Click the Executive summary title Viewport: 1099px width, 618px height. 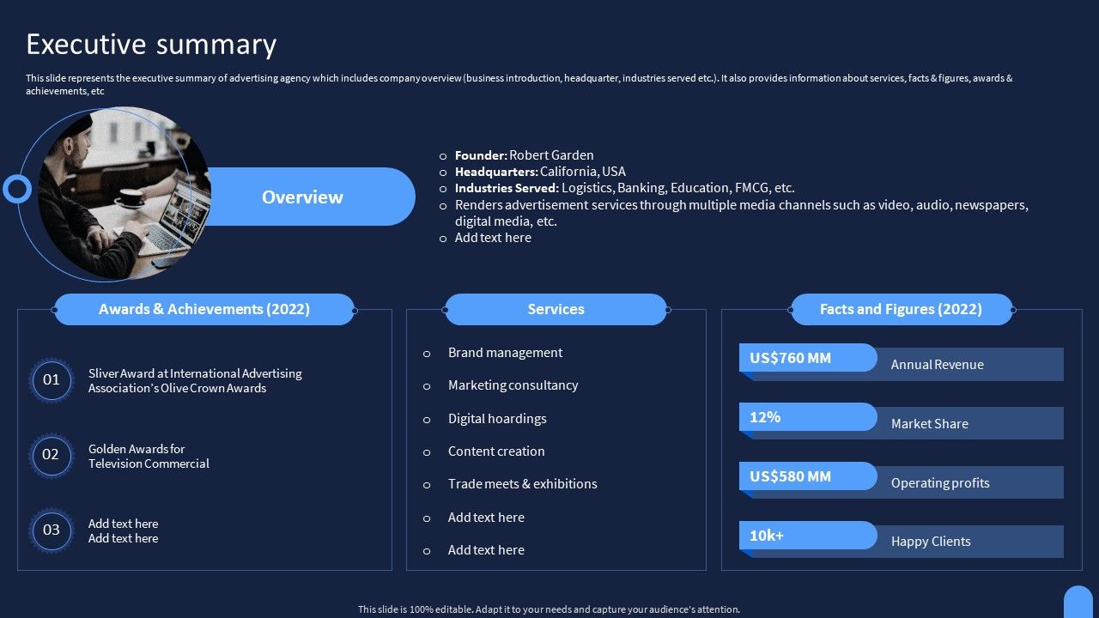(151, 44)
